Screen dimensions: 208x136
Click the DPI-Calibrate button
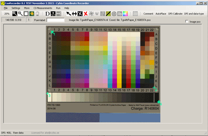(175, 13)
